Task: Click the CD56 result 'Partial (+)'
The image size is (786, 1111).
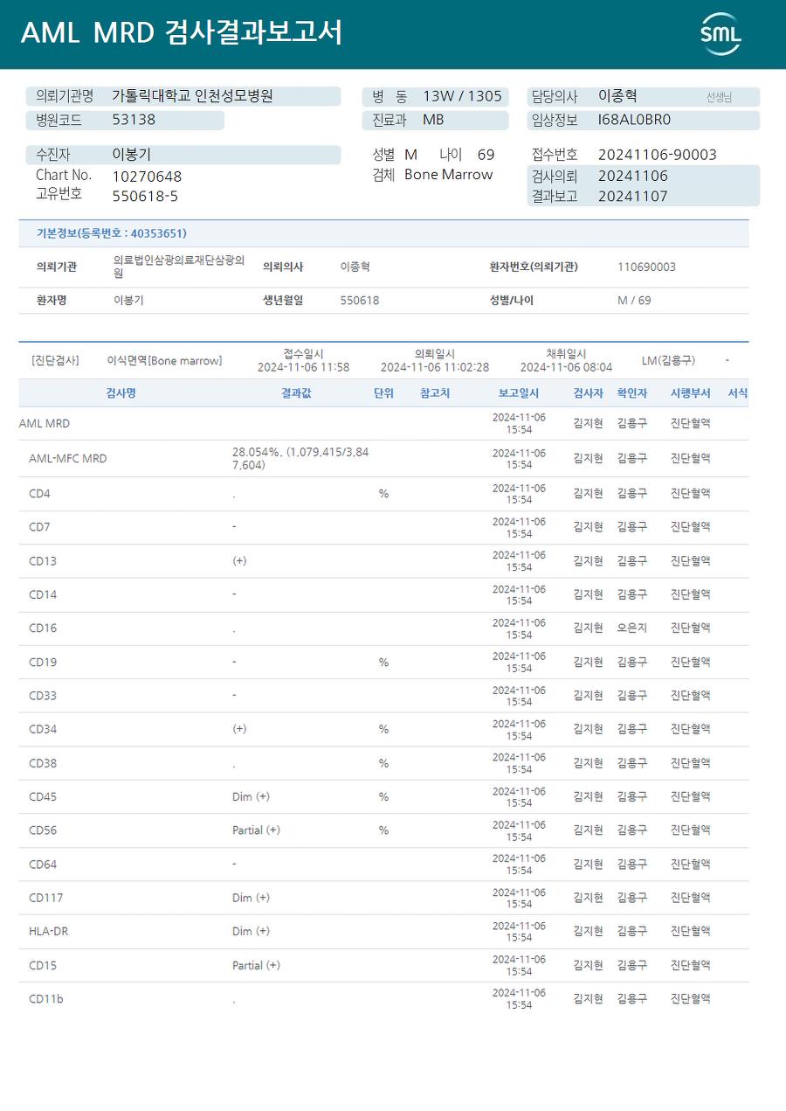Action: pyautogui.click(x=256, y=830)
